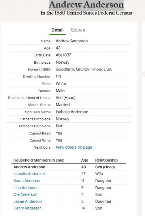Click the Birth Date value Abt 1837
This screenshot has height=216, width=145.
coord(63,55)
